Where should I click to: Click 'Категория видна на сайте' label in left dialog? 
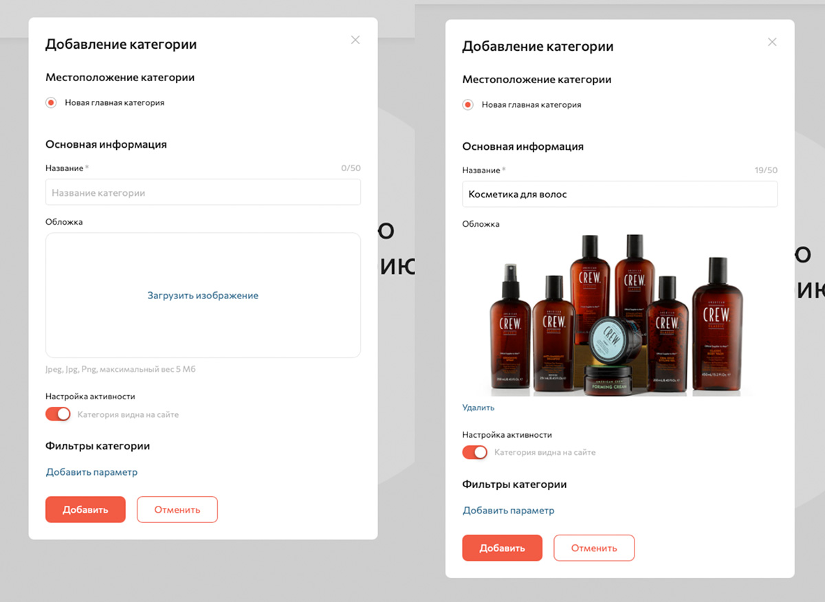click(x=128, y=414)
